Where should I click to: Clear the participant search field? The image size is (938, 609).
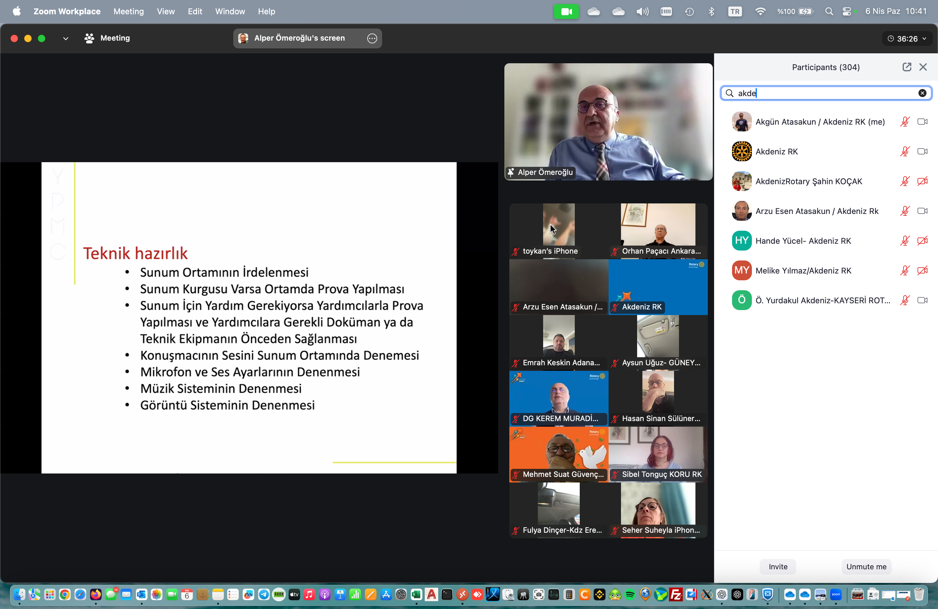[922, 93]
